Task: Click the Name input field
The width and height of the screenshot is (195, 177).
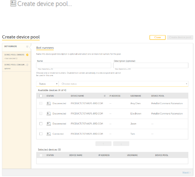Action: tap(73, 65)
